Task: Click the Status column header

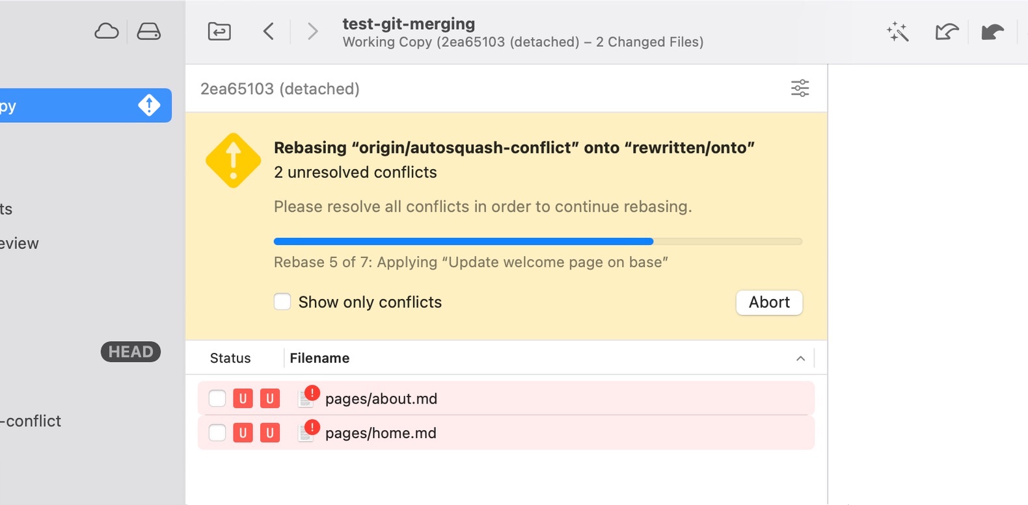Action: pyautogui.click(x=230, y=358)
